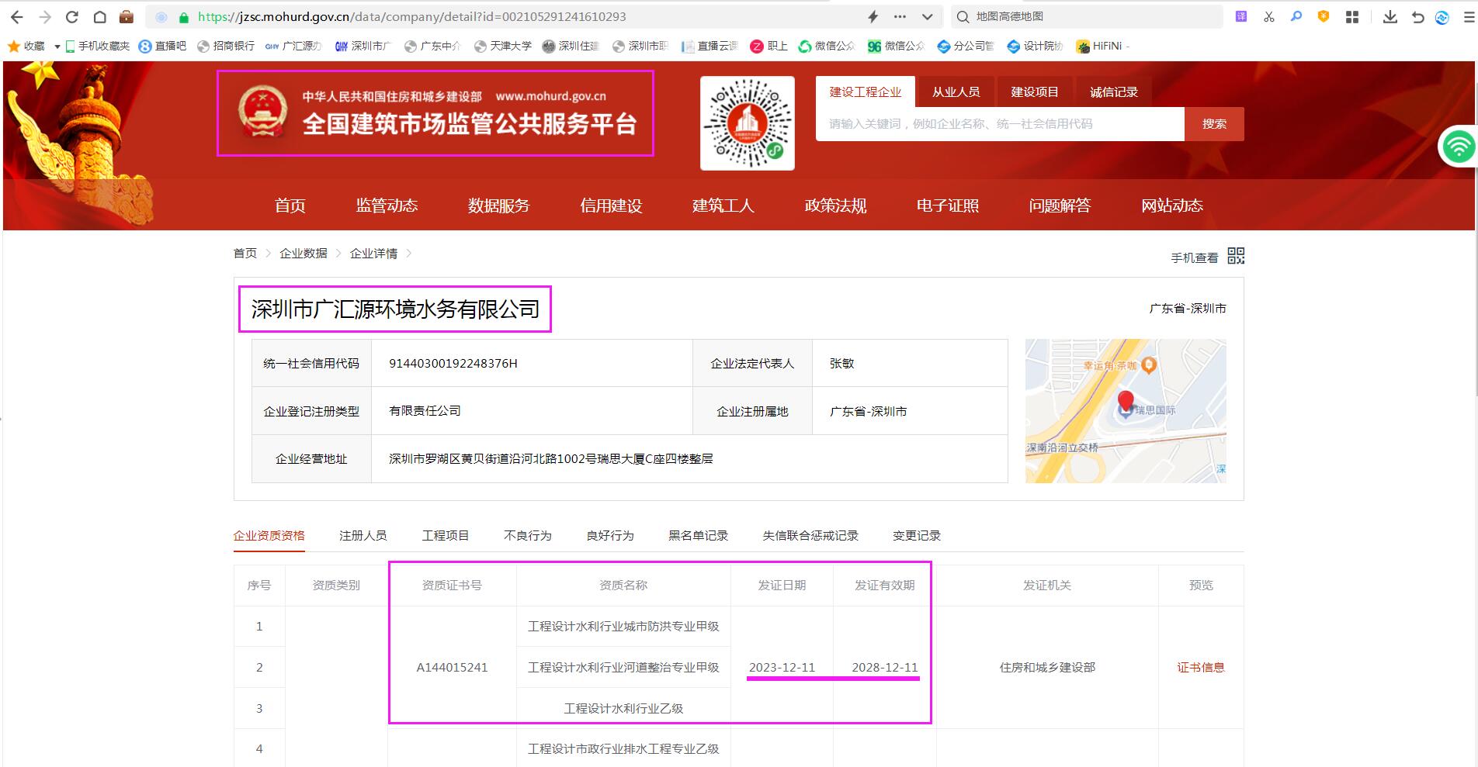This screenshot has height=767, width=1478.
Task: Click the 企业数据 breadcrumb link
Action: point(302,253)
